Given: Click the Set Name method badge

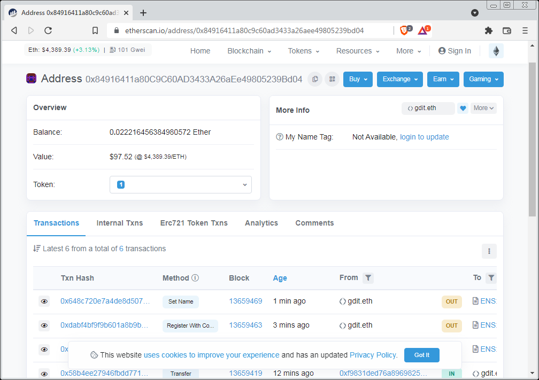Looking at the screenshot, I should (181, 301).
